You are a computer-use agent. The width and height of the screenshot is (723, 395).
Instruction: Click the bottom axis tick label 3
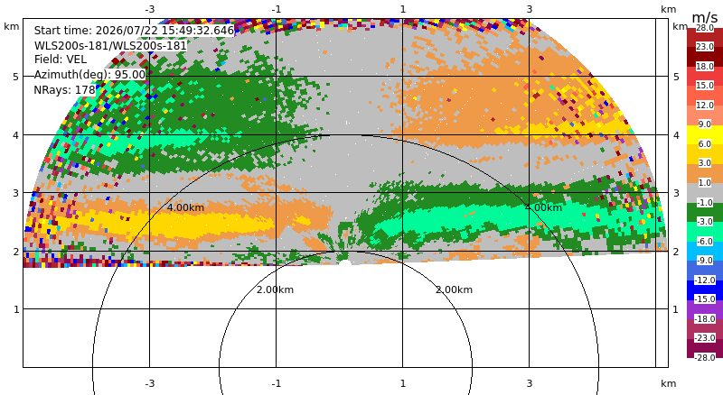(530, 383)
